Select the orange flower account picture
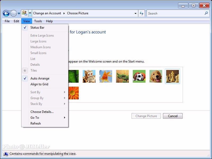The image size is (212, 159). (73, 93)
